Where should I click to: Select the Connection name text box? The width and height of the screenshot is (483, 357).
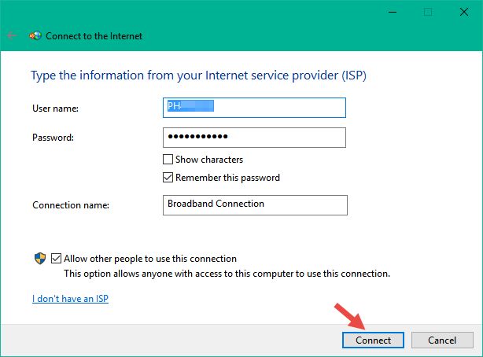pyautogui.click(x=255, y=205)
